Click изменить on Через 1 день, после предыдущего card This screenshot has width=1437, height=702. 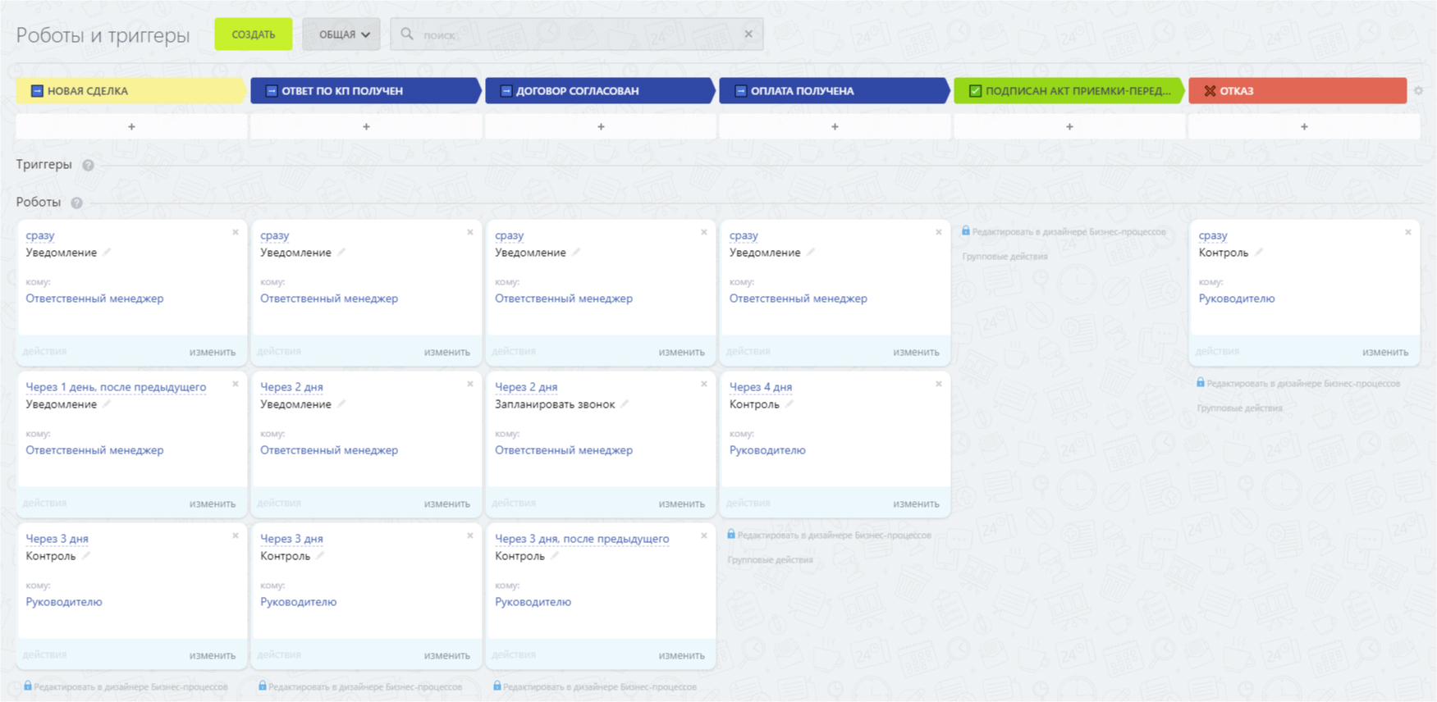[213, 504]
